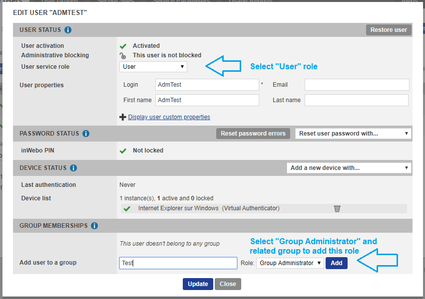Image resolution: width=425 pixels, height=299 pixels.
Task: Expand the Add a new device with dropdown
Action: [x=349, y=168]
